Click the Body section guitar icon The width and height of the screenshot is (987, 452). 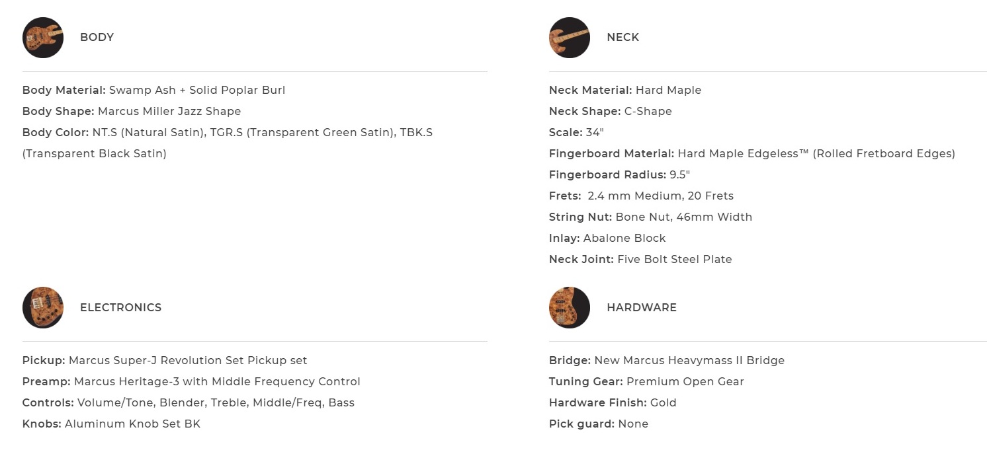pyautogui.click(x=43, y=38)
